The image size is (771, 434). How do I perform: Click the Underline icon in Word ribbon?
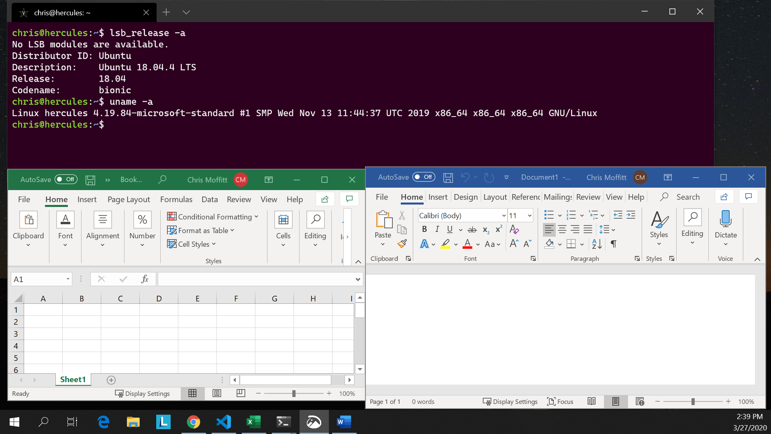click(x=450, y=229)
